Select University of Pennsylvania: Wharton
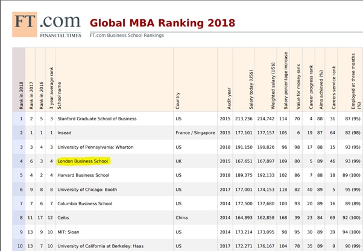Image resolution: width=363 pixels, height=251 pixels. coord(95,147)
